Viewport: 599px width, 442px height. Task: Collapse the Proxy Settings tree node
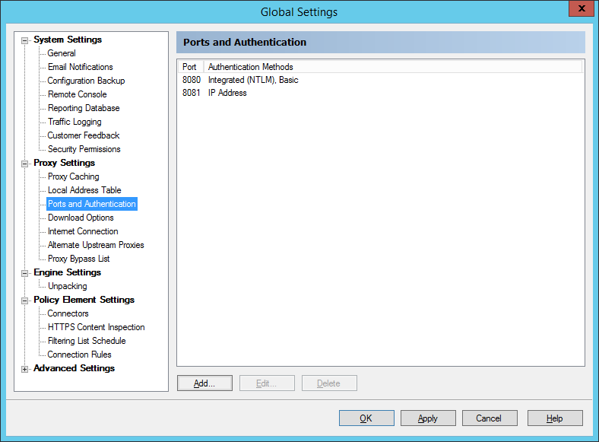25,164
